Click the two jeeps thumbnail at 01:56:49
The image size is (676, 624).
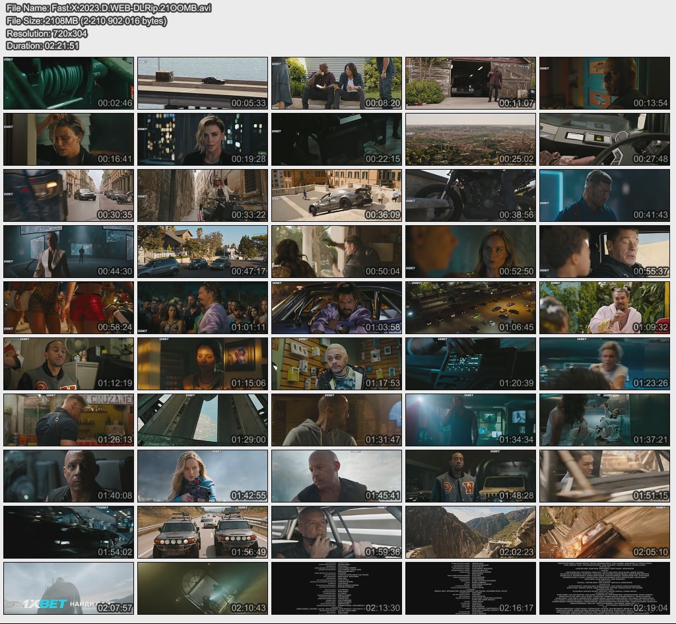203,532
